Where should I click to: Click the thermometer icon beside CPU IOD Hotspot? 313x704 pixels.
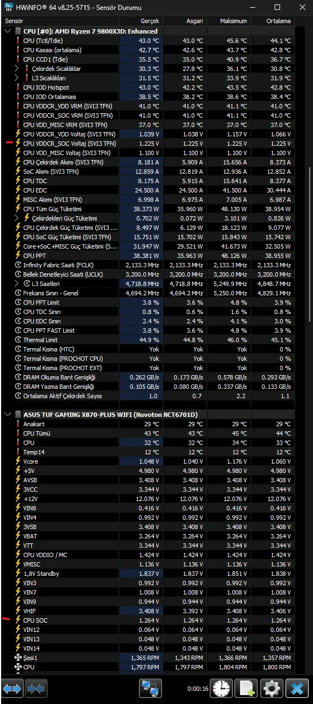pyautogui.click(x=18, y=87)
